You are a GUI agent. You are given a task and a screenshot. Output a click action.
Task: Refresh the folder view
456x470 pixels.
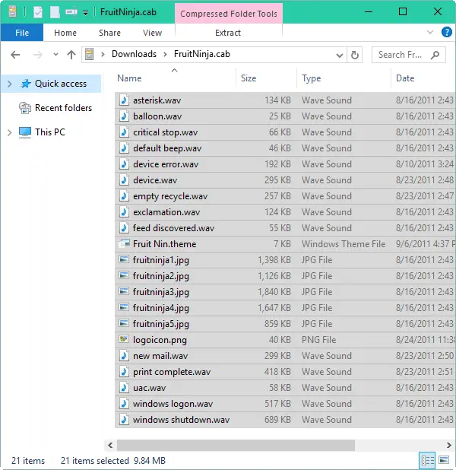click(355, 55)
